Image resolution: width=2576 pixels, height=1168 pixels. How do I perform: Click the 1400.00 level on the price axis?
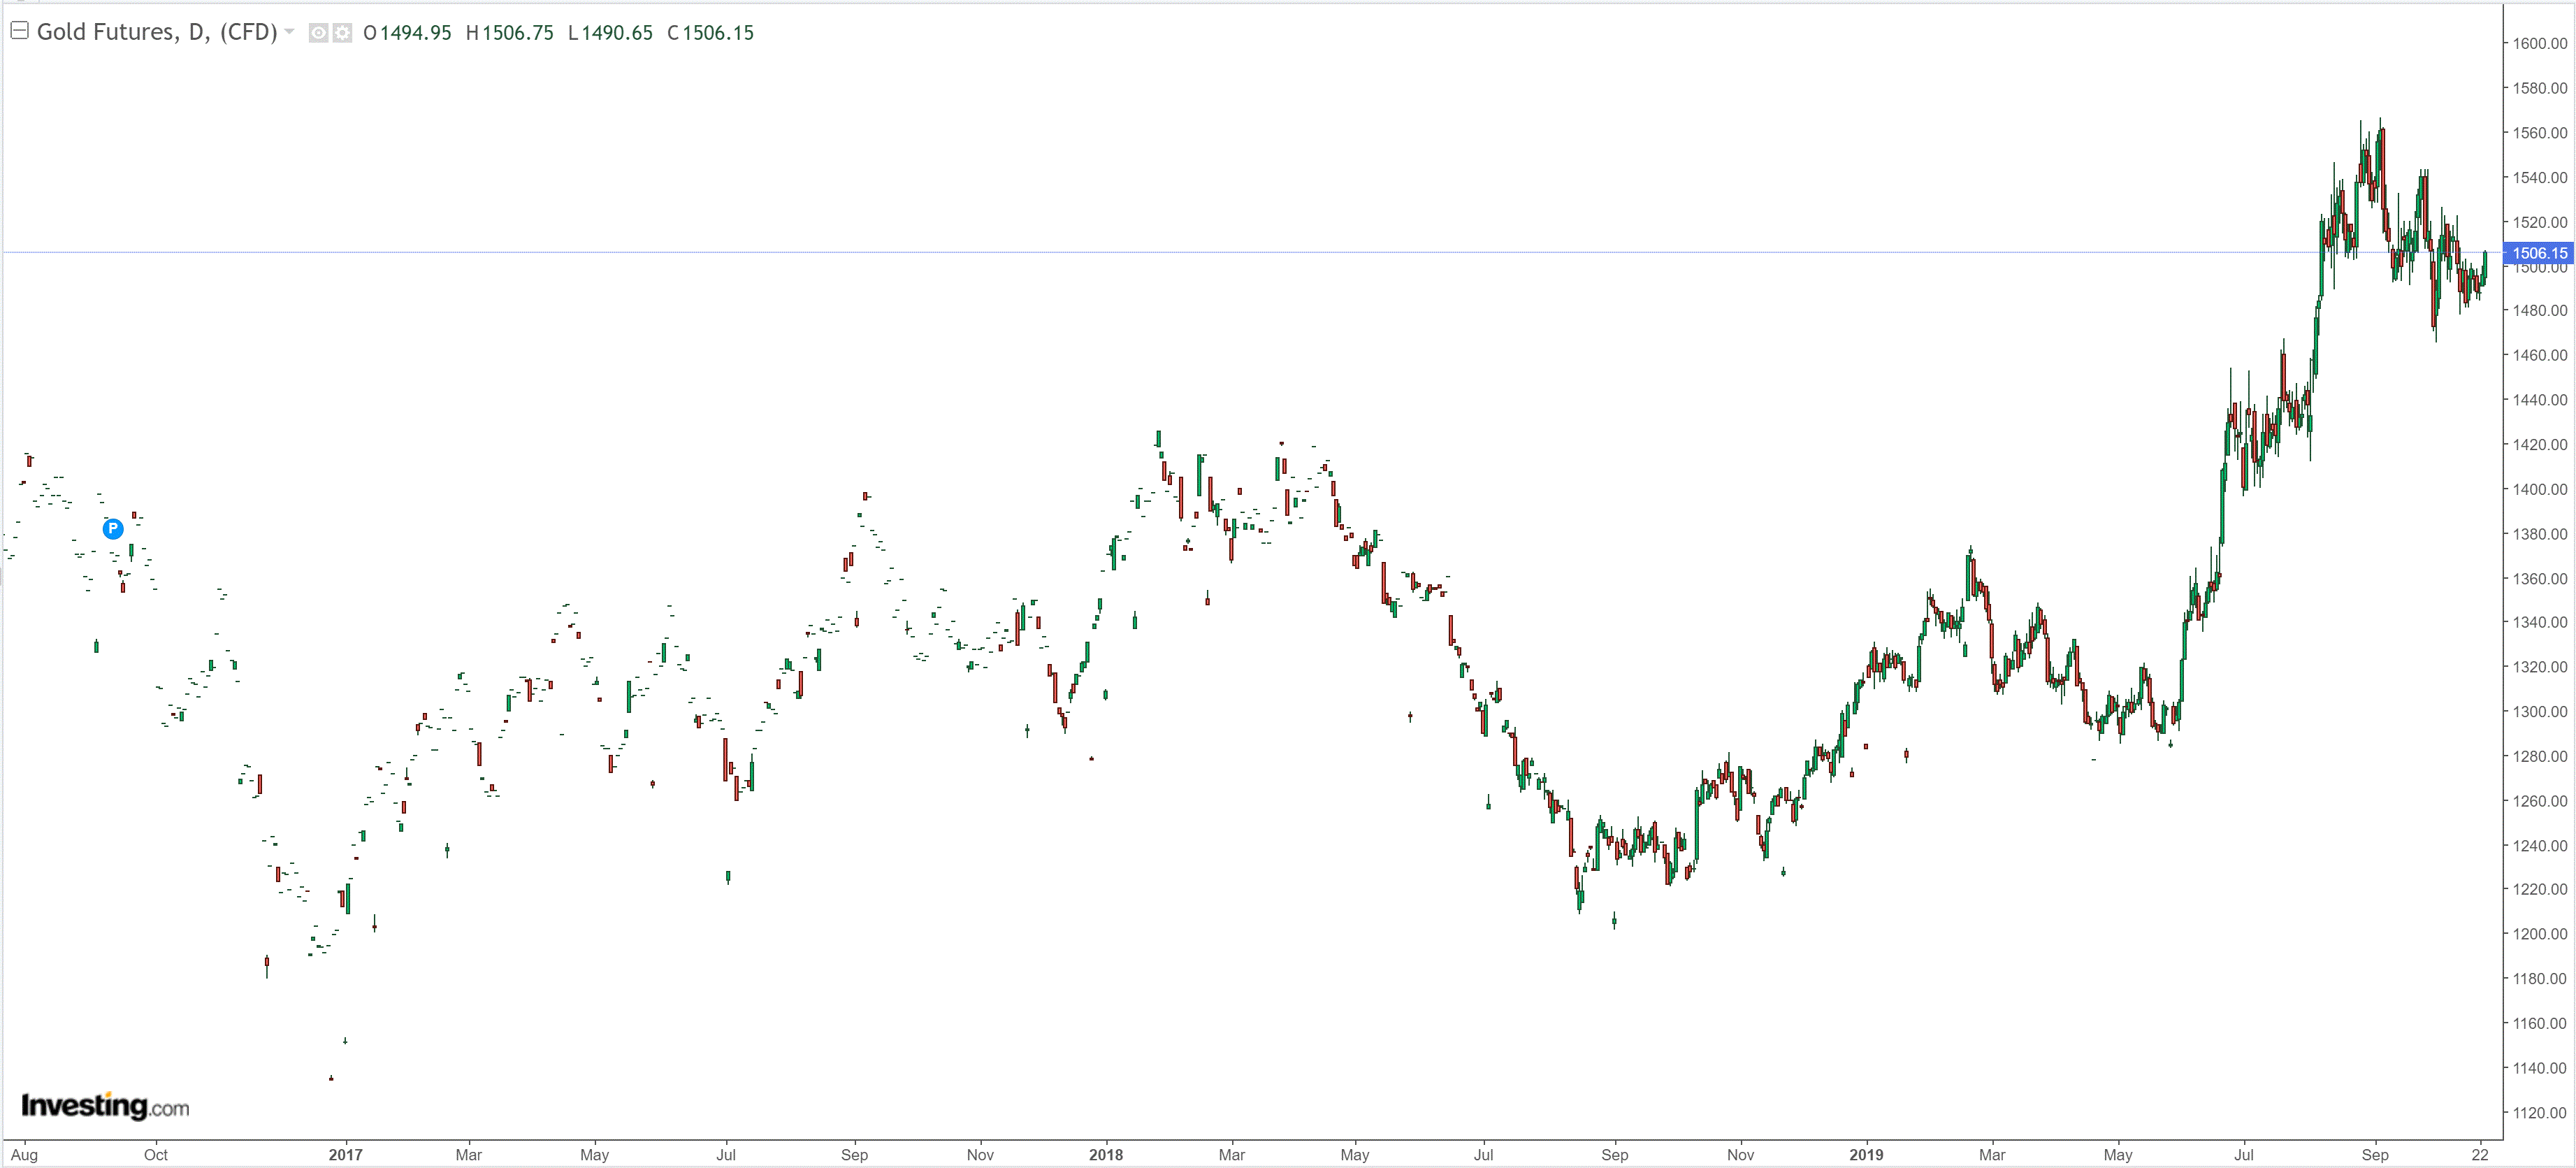(x=2540, y=489)
